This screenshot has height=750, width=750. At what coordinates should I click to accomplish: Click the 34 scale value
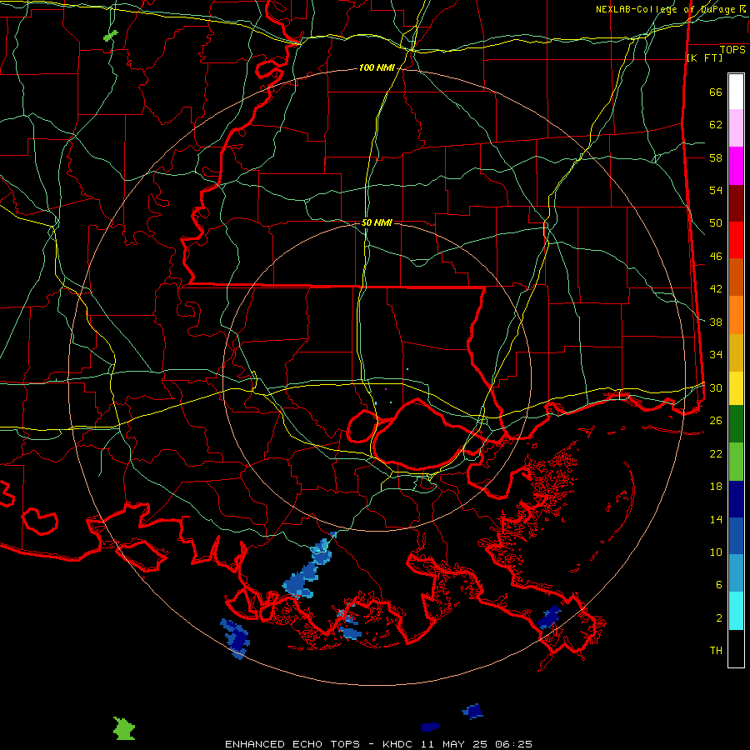(x=716, y=355)
